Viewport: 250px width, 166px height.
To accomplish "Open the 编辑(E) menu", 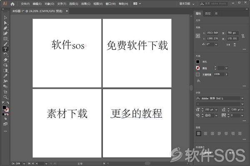I will pos(37,4).
